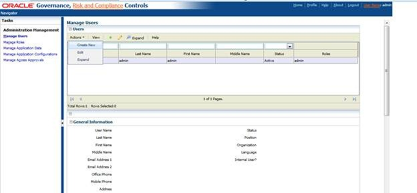Open the Actions dropdown menu

pos(77,38)
